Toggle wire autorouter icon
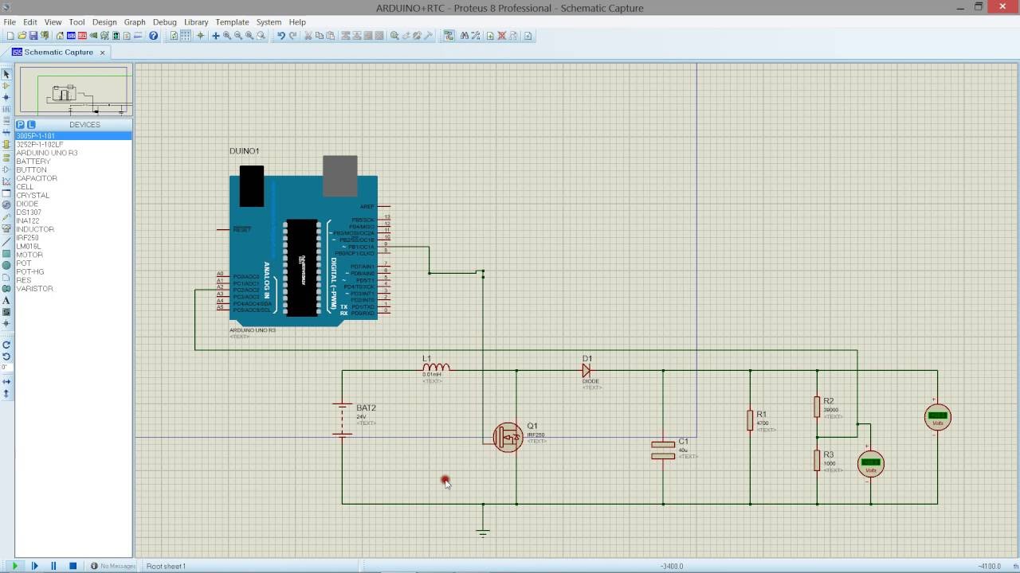The width and height of the screenshot is (1020, 573). pyautogui.click(x=449, y=36)
